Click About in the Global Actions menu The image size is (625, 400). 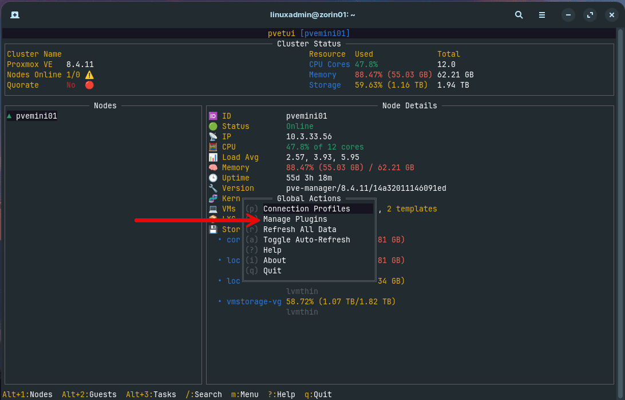click(x=274, y=260)
